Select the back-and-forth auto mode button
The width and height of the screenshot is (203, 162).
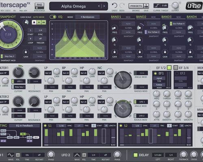pos(43,22)
